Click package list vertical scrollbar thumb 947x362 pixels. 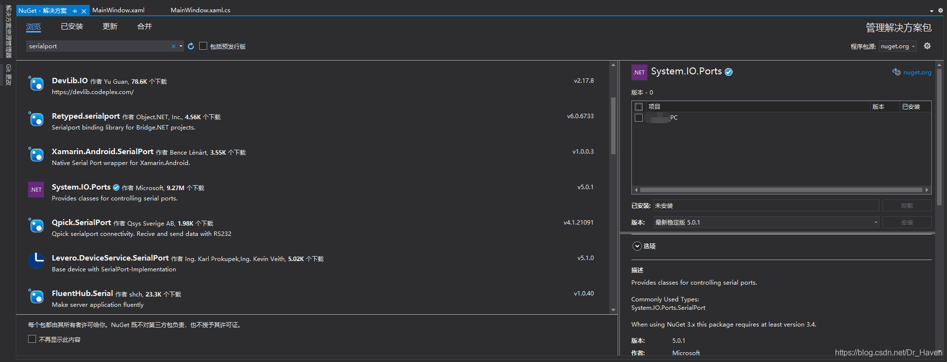pyautogui.click(x=613, y=126)
